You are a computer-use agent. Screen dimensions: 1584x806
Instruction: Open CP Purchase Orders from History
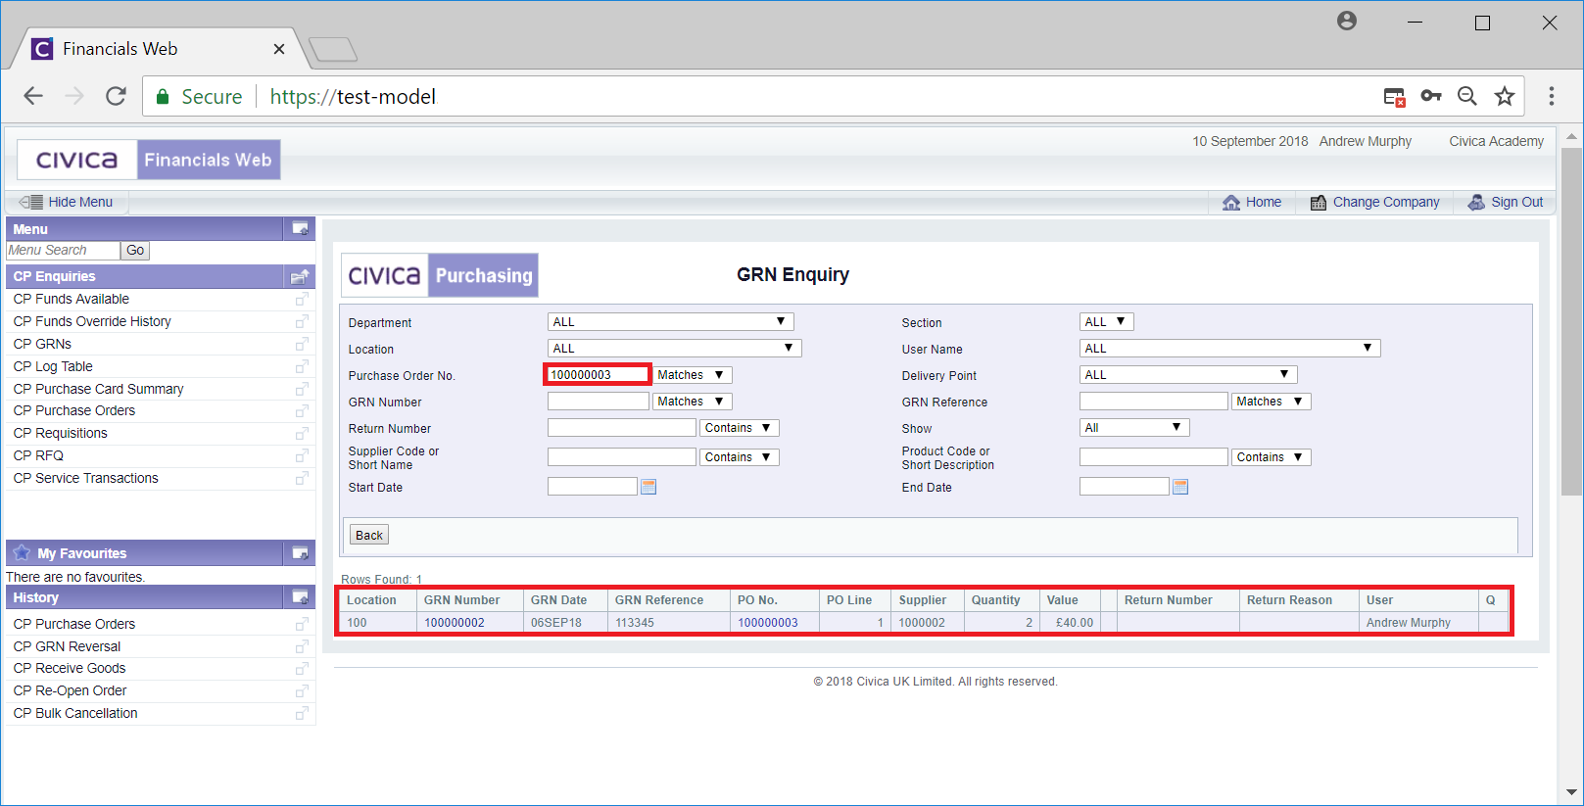tap(74, 624)
